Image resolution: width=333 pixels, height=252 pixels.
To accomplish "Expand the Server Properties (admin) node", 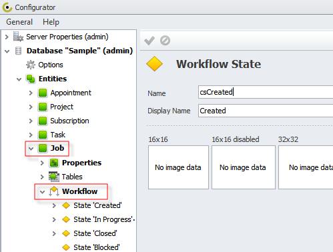I will click(7, 37).
